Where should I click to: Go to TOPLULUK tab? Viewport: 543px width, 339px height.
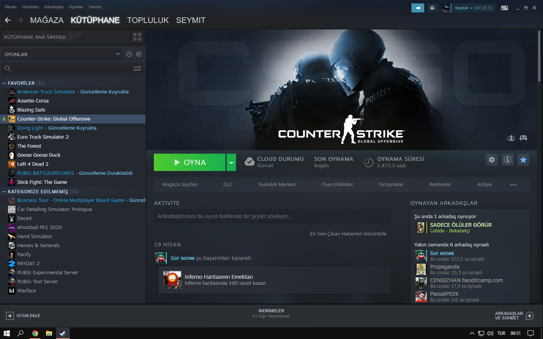tap(148, 20)
